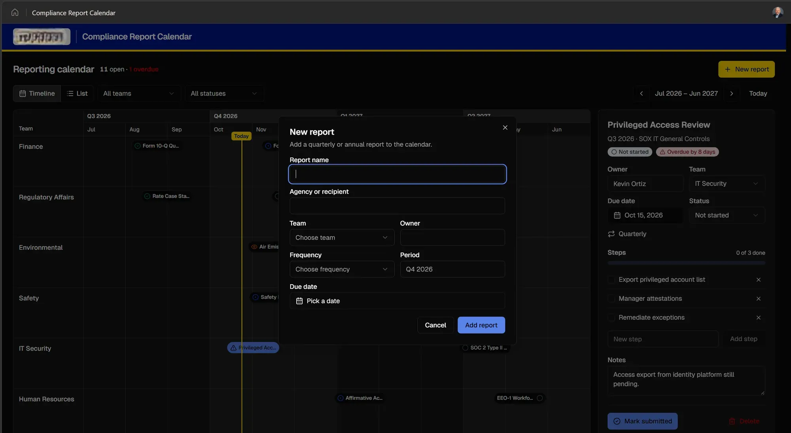Click Cancel in the New report dialog
This screenshot has height=433, width=791.
pyautogui.click(x=435, y=325)
